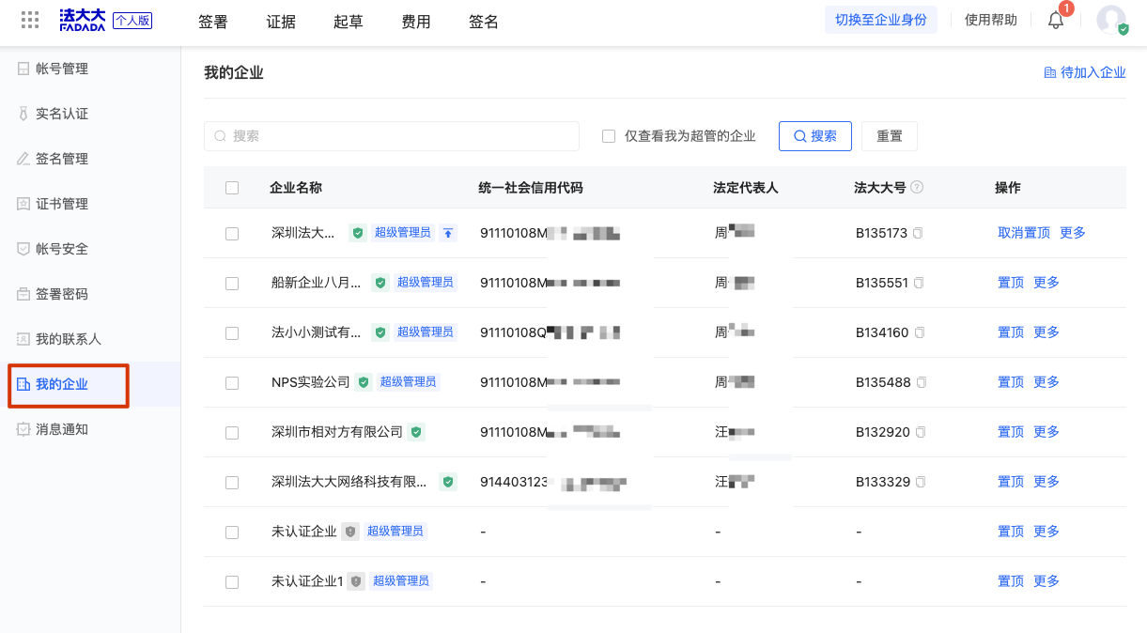Click verified shield for 法小小测试有
This screenshot has width=1147, height=633.
pos(380,332)
